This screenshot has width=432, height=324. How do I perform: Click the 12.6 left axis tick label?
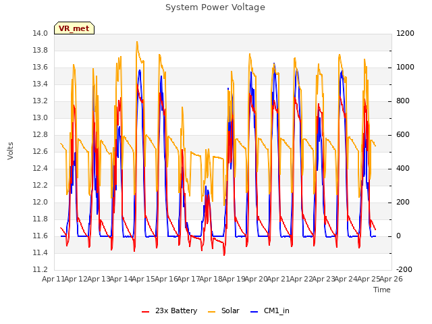click(x=40, y=151)
